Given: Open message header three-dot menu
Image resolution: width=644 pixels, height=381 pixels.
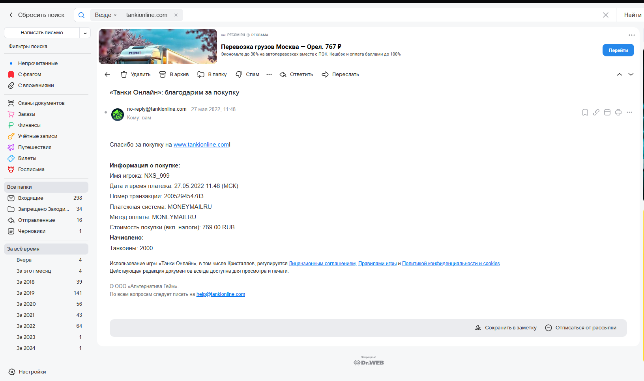Looking at the screenshot, I should [629, 112].
